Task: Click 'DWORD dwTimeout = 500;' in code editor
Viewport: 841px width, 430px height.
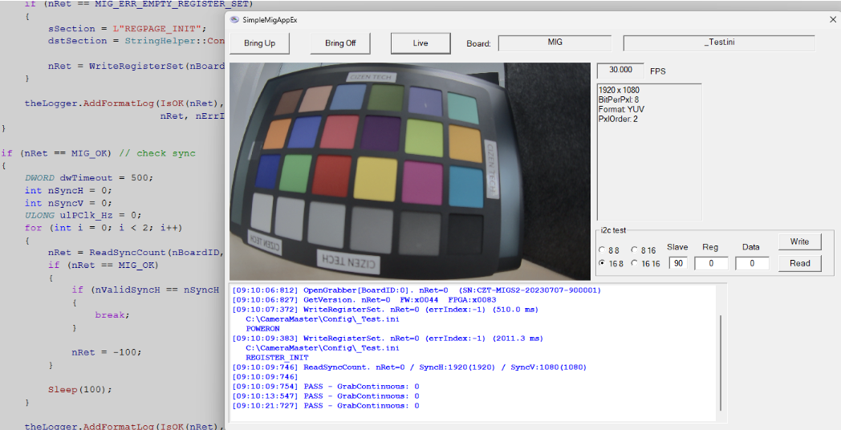Action: (x=89, y=178)
